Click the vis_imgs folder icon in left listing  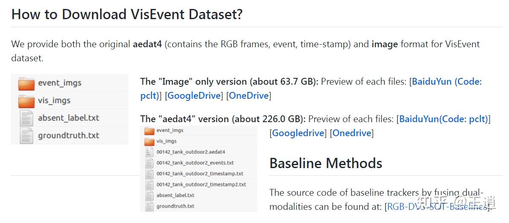(x=26, y=101)
